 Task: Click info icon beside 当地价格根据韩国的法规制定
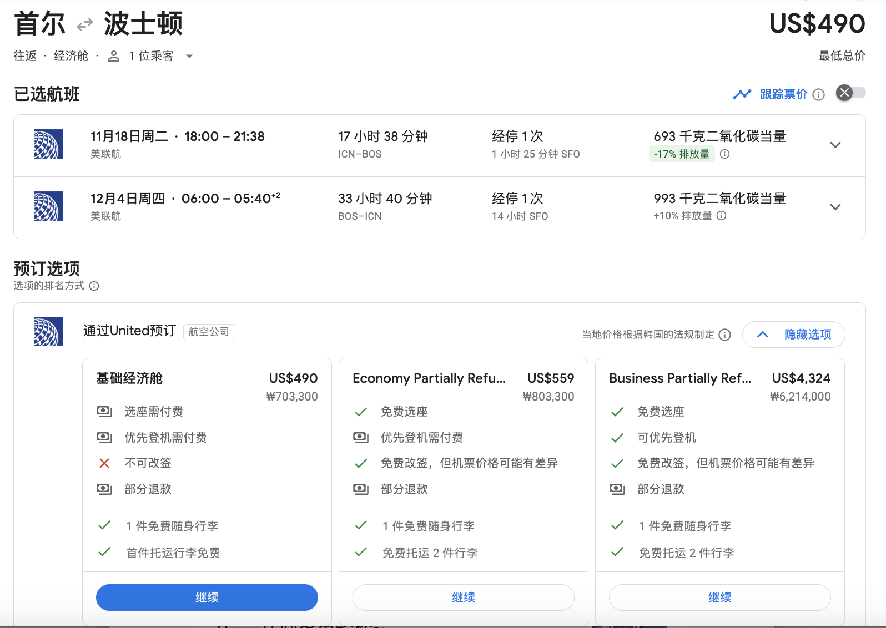pos(724,335)
